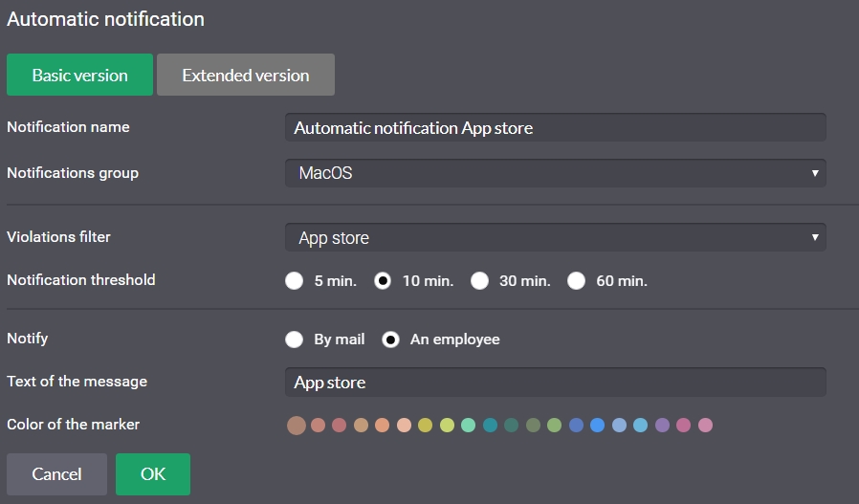Choose the mustard yellow marker color
The height and width of the screenshot is (504, 859).
425,426
